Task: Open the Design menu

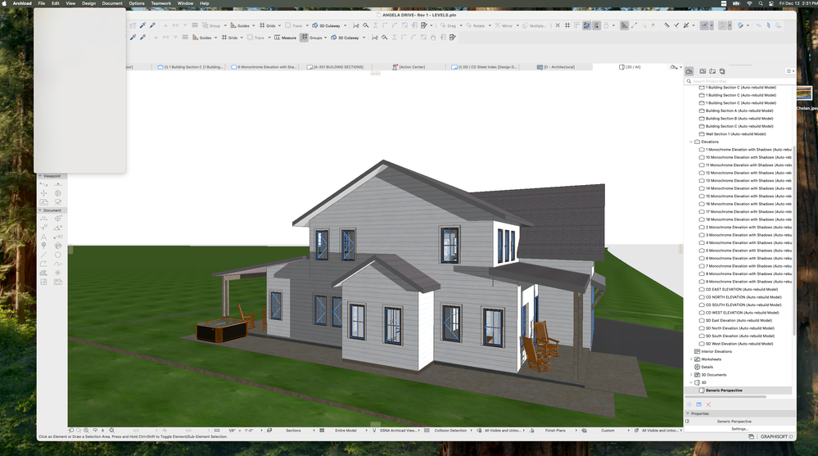Action: (x=88, y=3)
